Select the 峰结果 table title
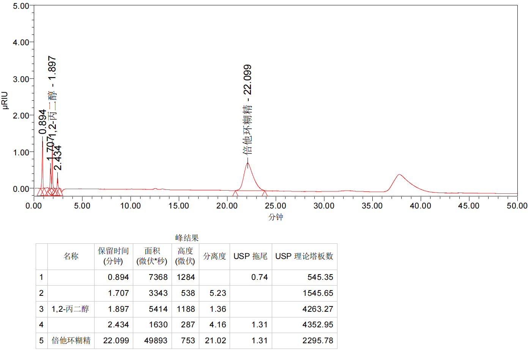This screenshot has height=352, width=528. 187,238
